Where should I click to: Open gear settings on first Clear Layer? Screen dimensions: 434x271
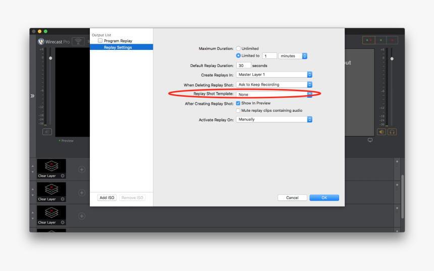63,176
